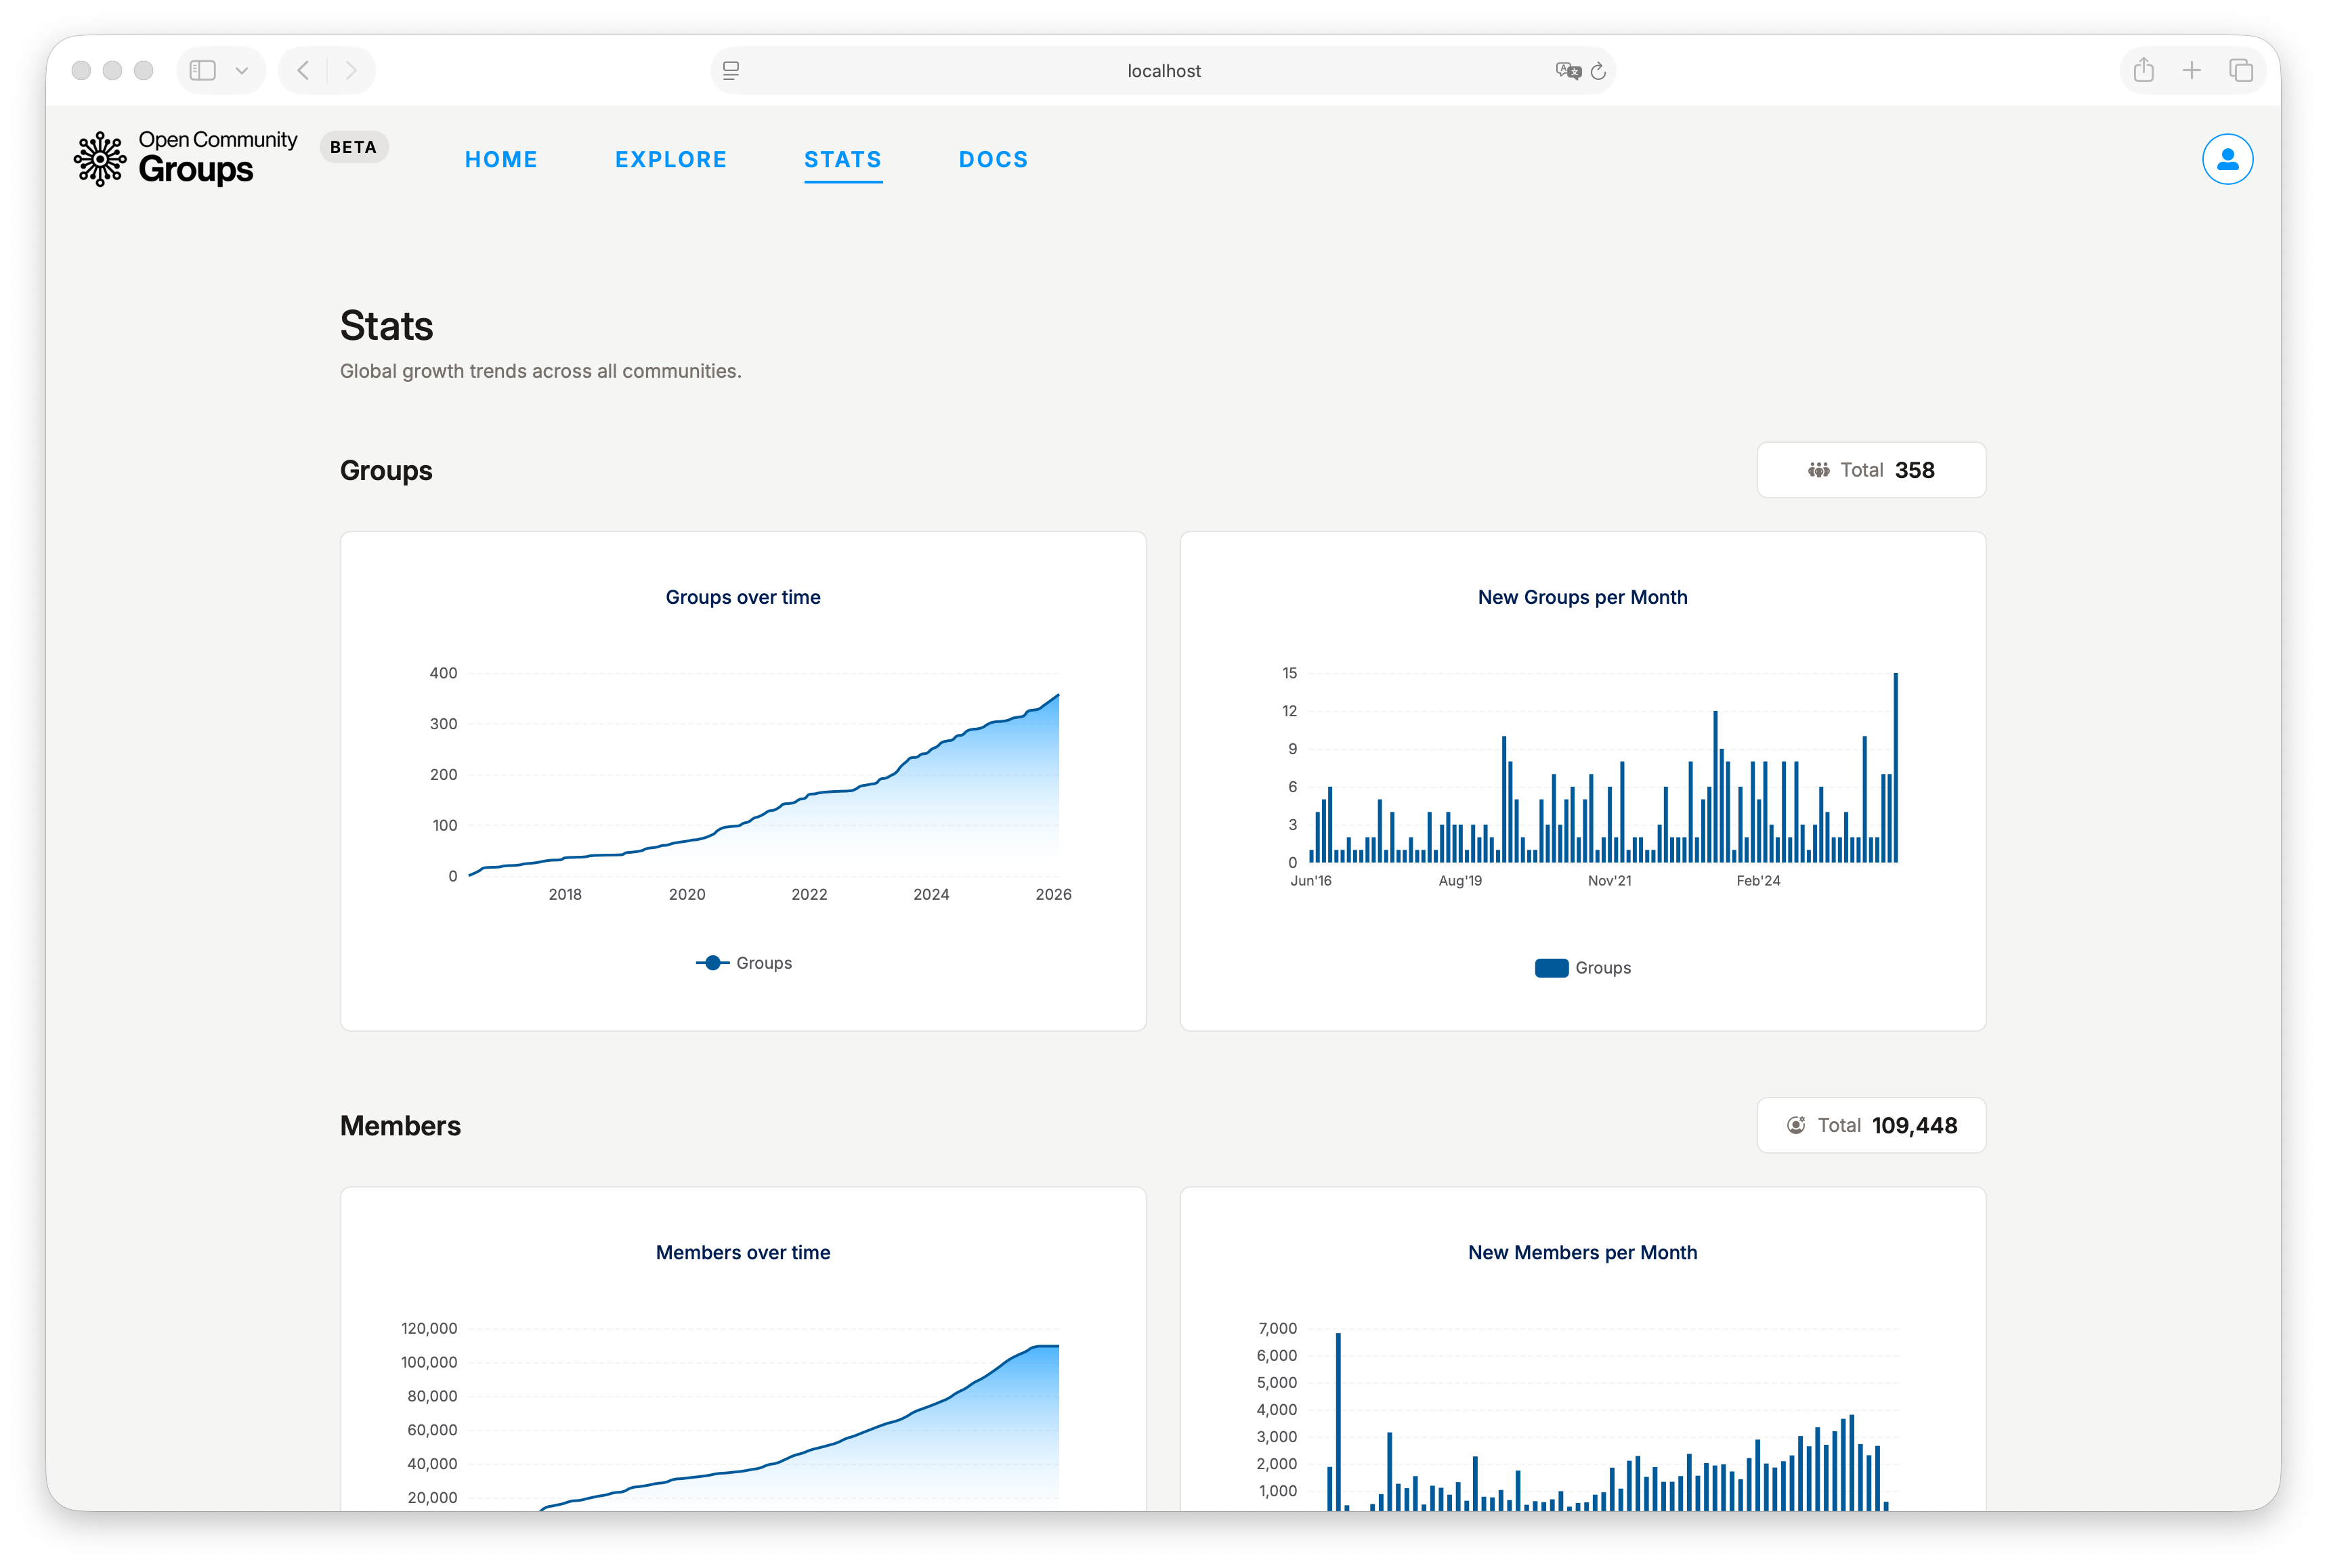Click the members icon in Total 109,448 box
Screen dimensions: 2327x1568
pos(1796,1125)
